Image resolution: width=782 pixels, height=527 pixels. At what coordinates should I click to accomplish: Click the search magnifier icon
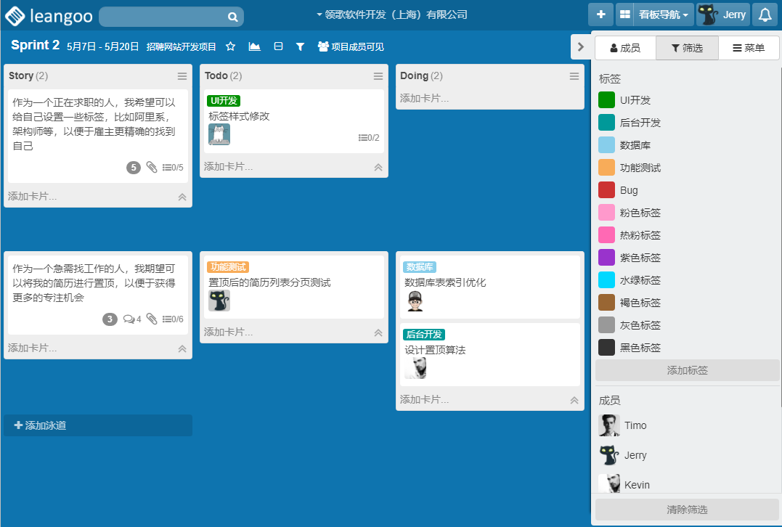pos(232,17)
